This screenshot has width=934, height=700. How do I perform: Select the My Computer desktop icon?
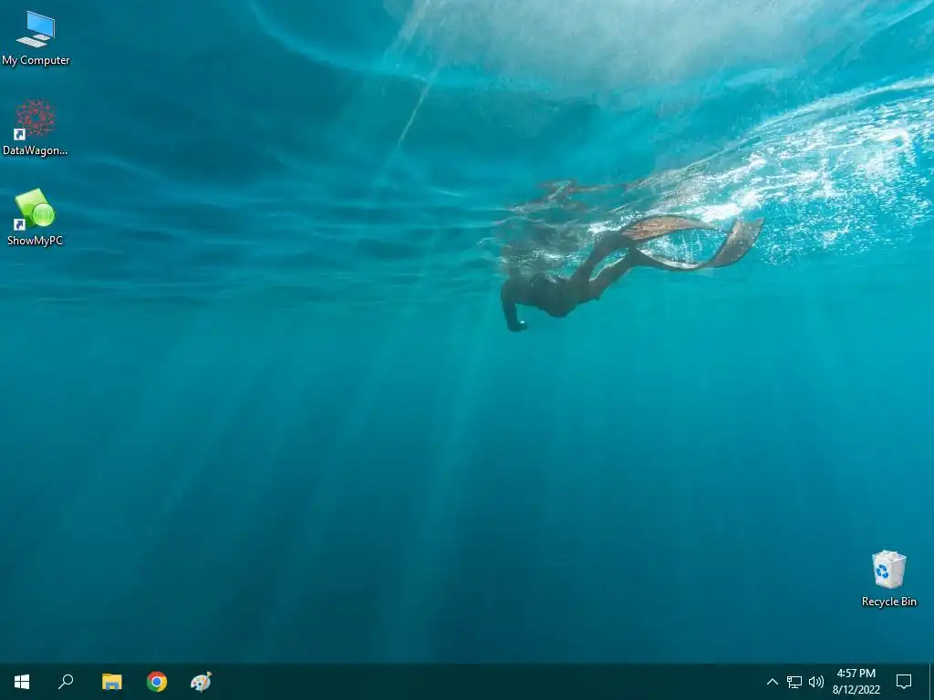(36, 38)
